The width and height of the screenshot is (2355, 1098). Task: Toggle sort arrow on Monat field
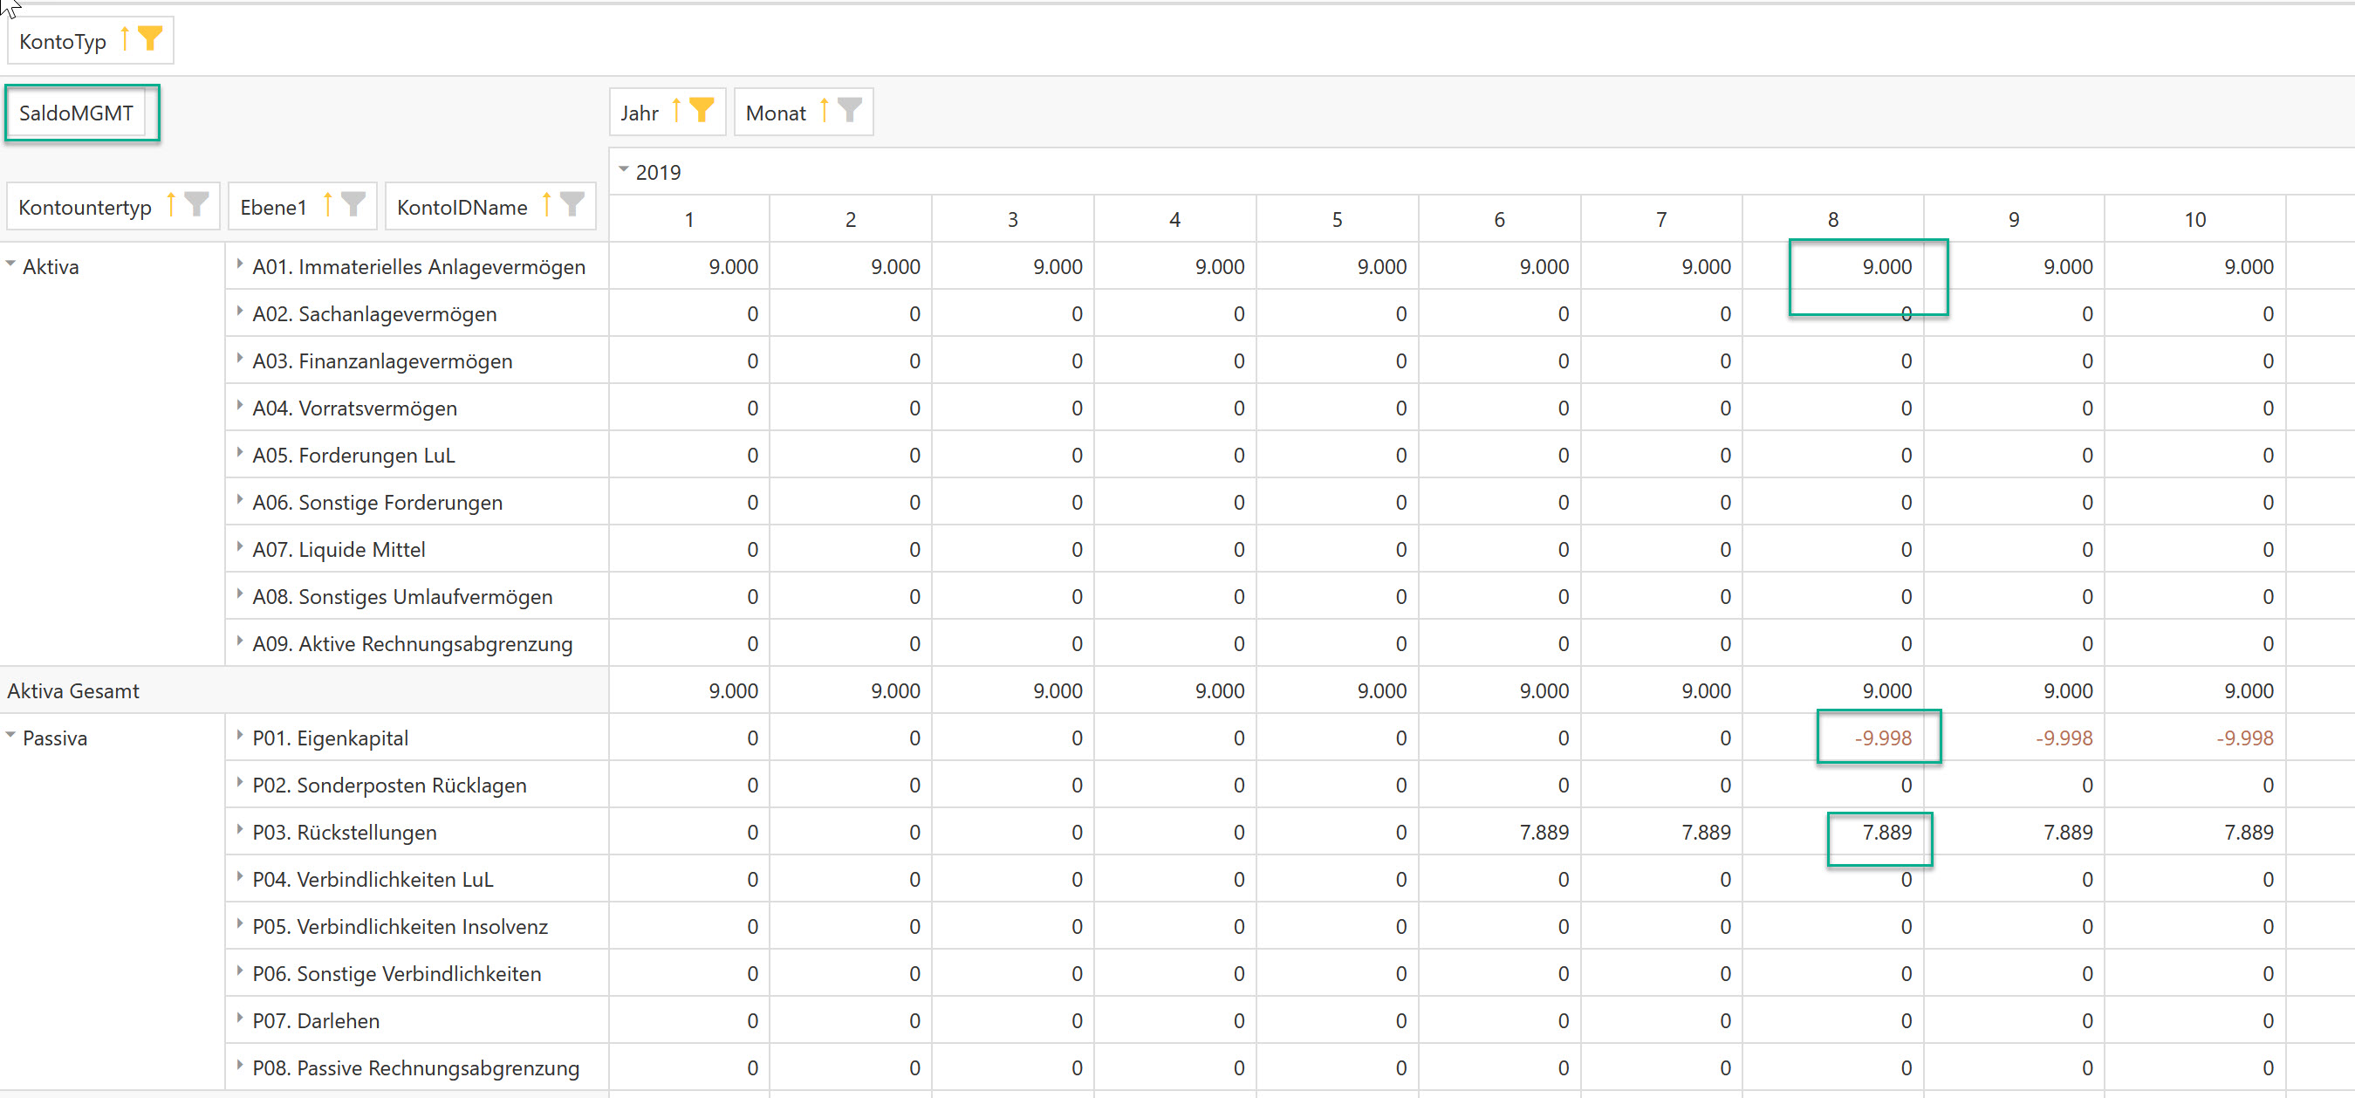pos(824,111)
